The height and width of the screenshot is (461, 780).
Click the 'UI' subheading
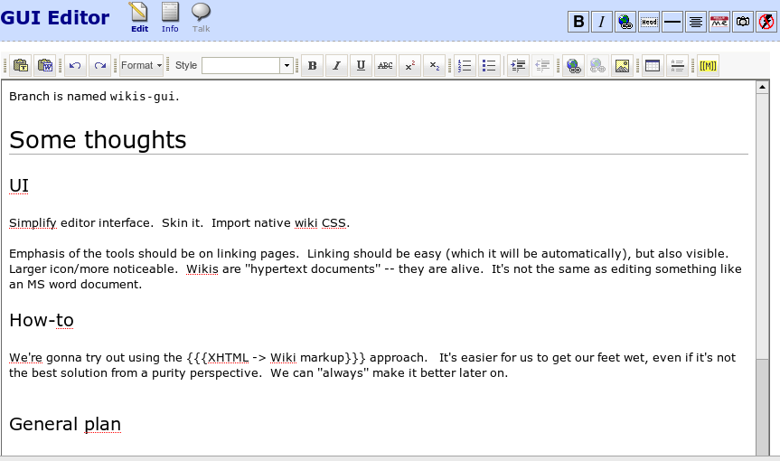(19, 185)
